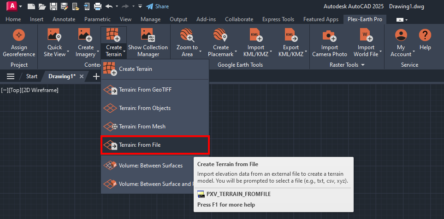Expand the Zoom to Area dropdown arrow
Viewport: 444px width, 219px height.
[x=201, y=51]
